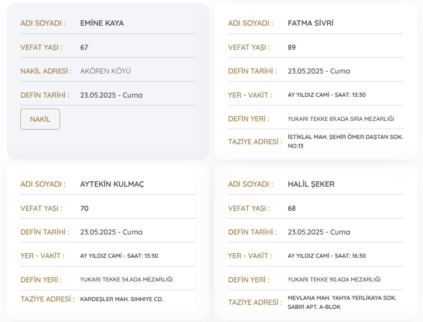
Task: Click Fatma Sivri's age value 89
Action: click(292, 47)
